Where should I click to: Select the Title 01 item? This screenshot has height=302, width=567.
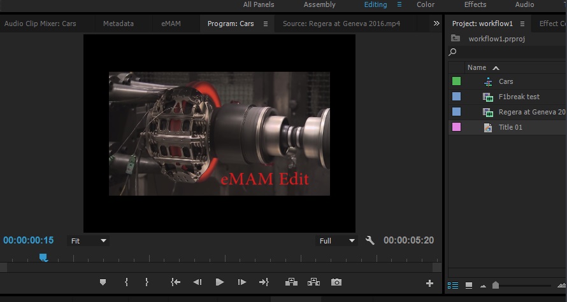[507, 127]
